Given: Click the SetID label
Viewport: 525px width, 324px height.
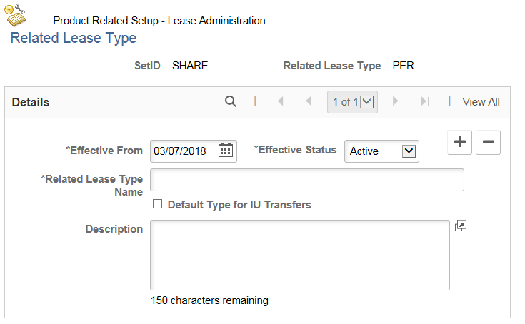Looking at the screenshot, I should coord(147,66).
